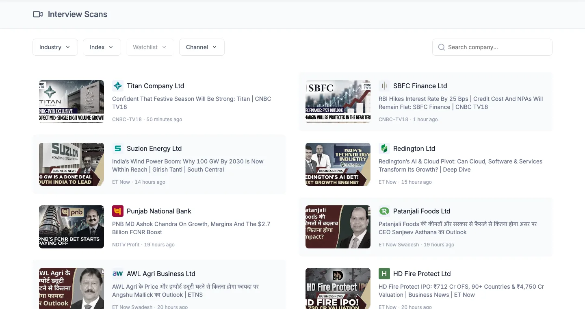Click the AWL Agri Business logo icon
Screen dimensions: 585x309
point(118,274)
